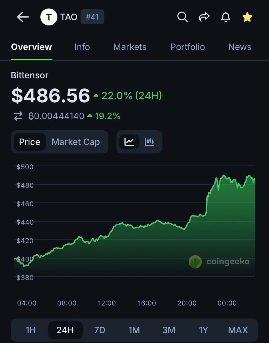The height and width of the screenshot is (343, 269).
Task: Show the MAX time range
Action: [x=238, y=330]
